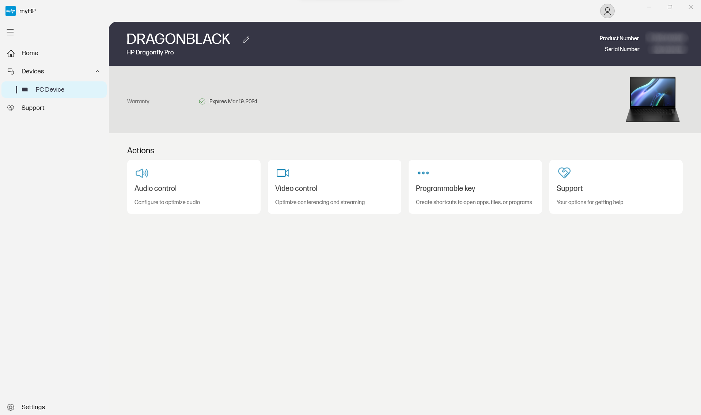The width and height of the screenshot is (701, 415).
Task: Restore down the myHP window
Action: click(x=670, y=7)
